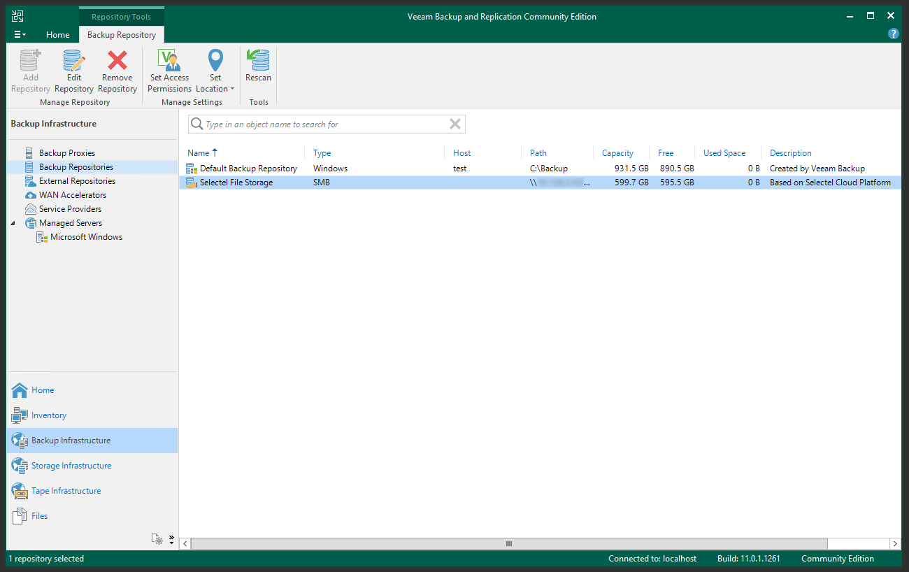The image size is (909, 572).
Task: Click the Veeam logo in title bar
Action: [x=18, y=16]
